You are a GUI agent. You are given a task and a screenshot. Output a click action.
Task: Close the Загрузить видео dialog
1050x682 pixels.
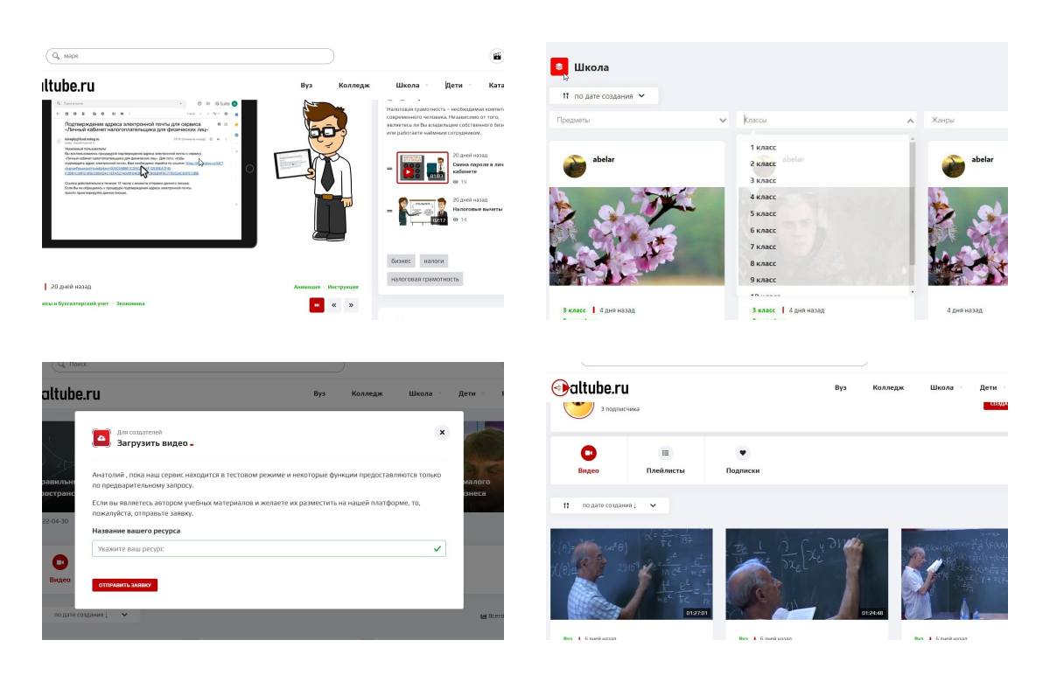point(442,432)
